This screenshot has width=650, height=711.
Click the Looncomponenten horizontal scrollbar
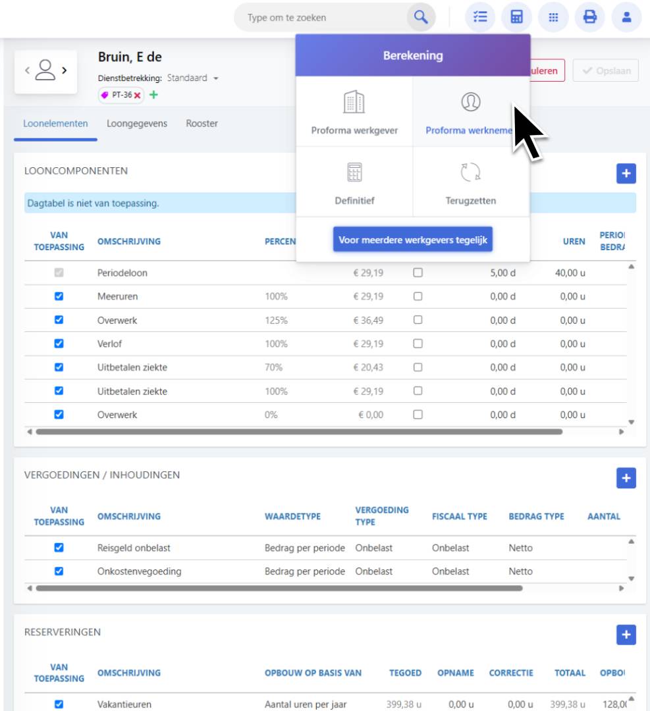pyautogui.click(x=300, y=433)
